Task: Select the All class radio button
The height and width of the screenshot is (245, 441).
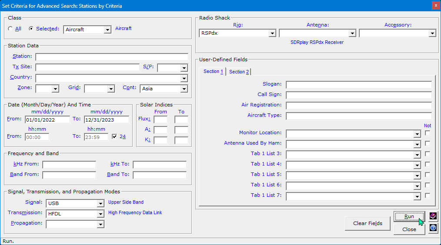Action: [10, 29]
